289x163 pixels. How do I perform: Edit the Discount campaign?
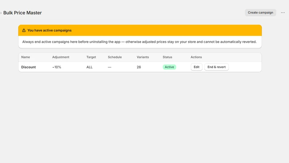(x=197, y=67)
